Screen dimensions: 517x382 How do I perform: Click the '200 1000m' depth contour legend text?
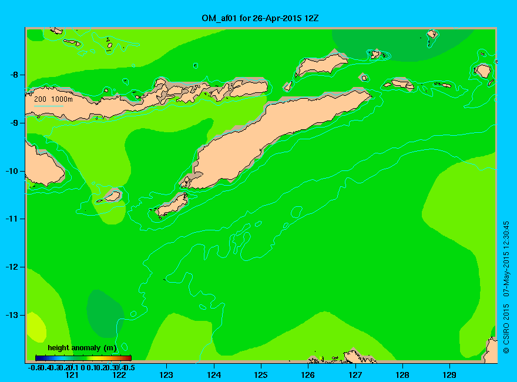pyautogui.click(x=53, y=99)
